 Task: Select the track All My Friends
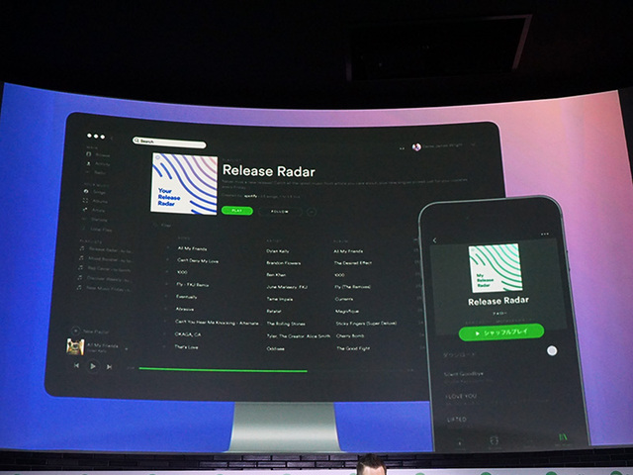192,248
